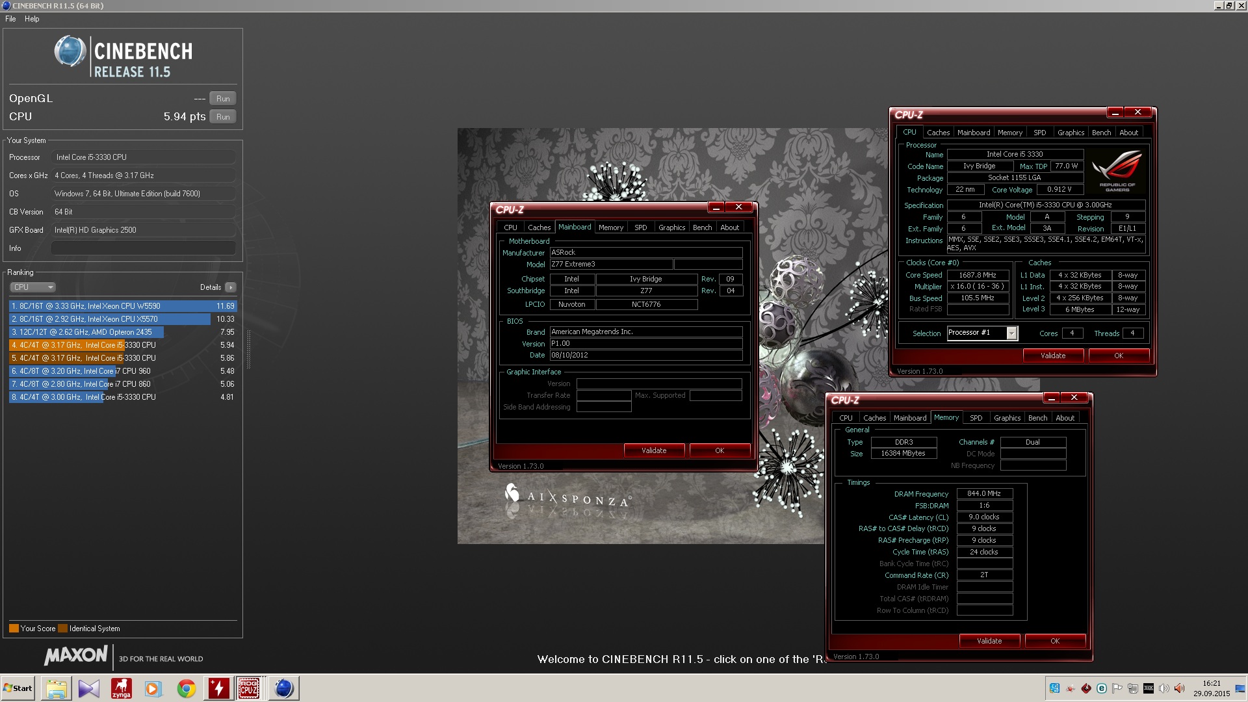Open the red diamond tray icon
1248x702 pixels.
(1086, 688)
